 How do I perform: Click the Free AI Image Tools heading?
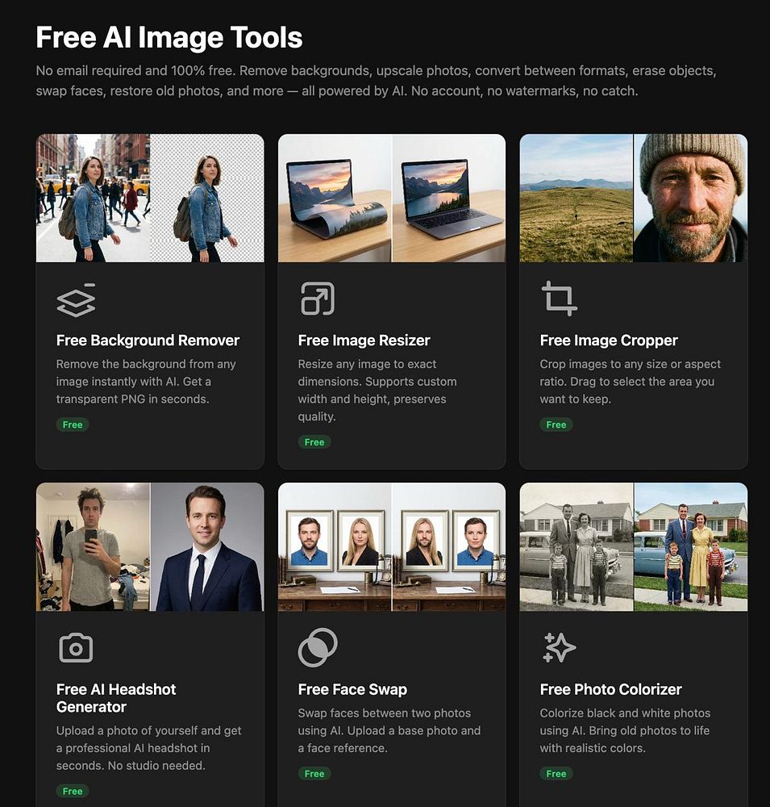click(169, 38)
